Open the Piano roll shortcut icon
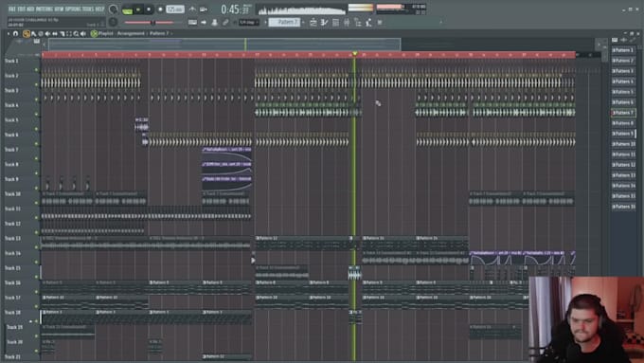This screenshot has width=644, height=363. click(325, 23)
